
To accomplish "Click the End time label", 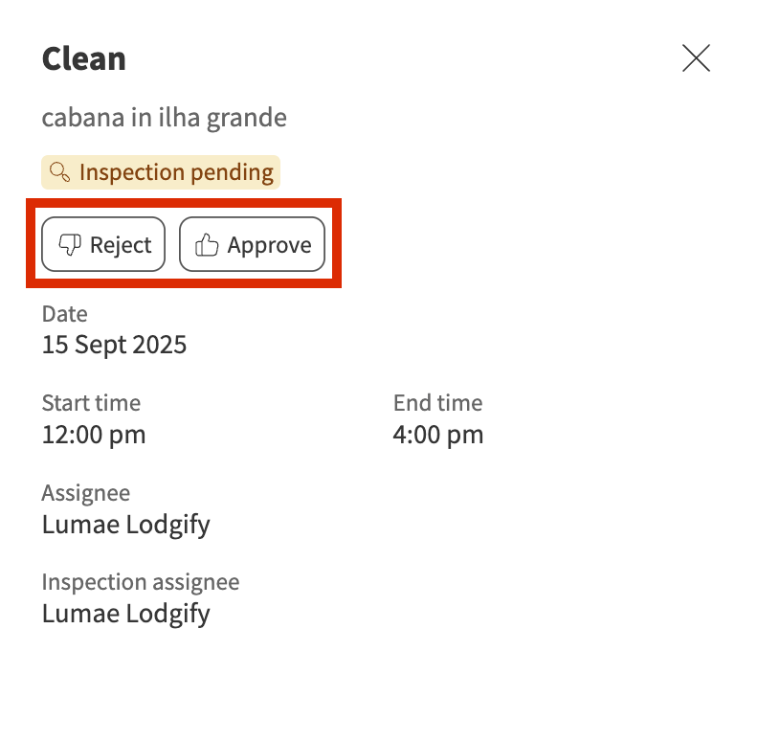I will click(437, 403).
